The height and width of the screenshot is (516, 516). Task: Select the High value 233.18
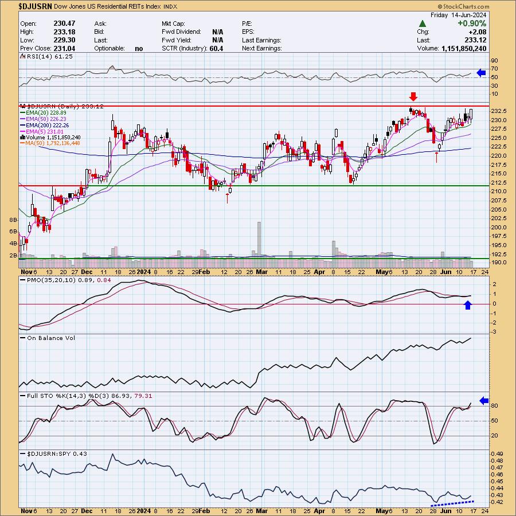64,32
